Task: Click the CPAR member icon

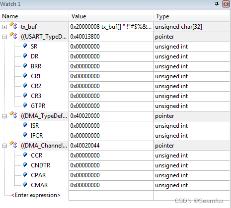Action: point(25,174)
